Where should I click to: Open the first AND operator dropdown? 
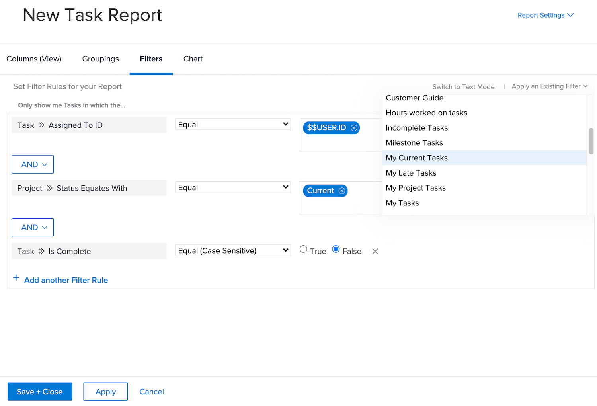(x=32, y=164)
